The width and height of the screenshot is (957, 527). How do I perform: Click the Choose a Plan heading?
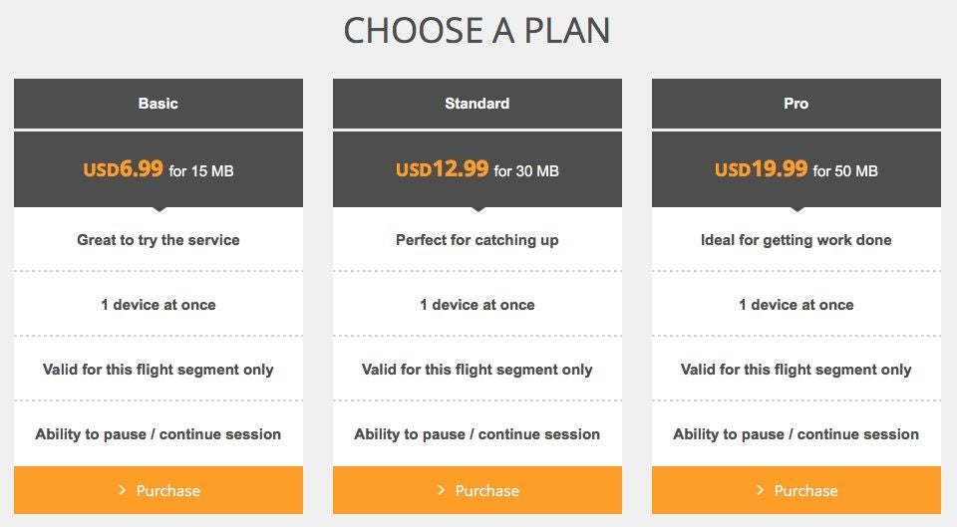tap(477, 31)
